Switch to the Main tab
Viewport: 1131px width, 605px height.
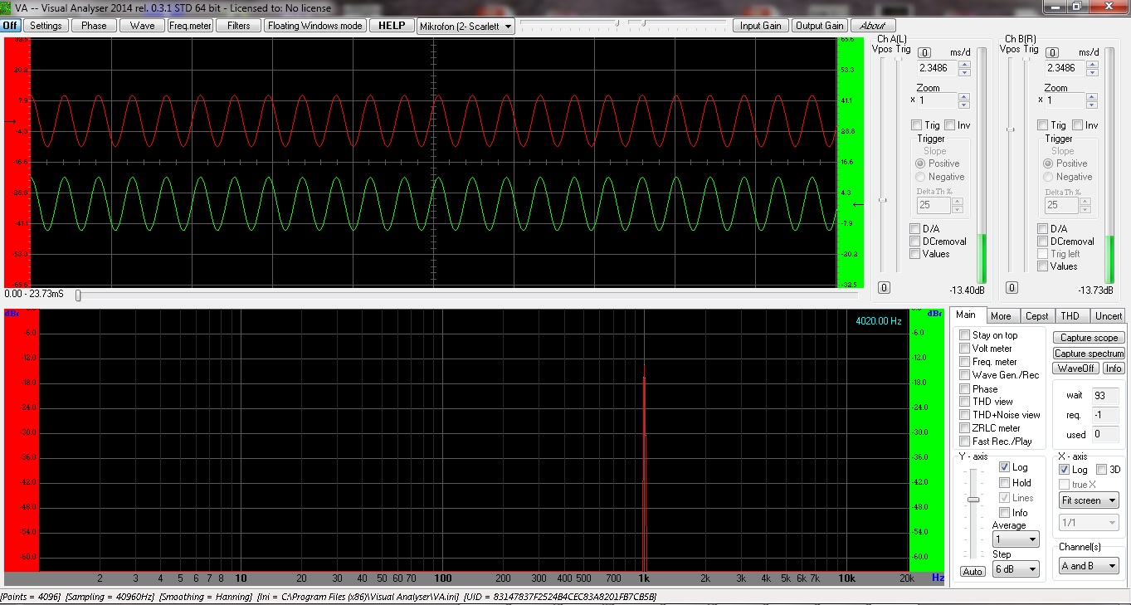pos(968,315)
